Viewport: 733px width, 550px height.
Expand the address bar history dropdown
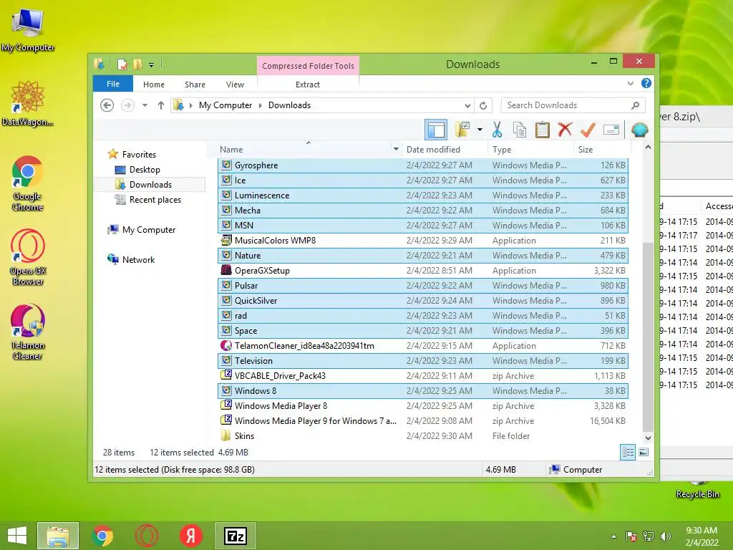(467, 105)
